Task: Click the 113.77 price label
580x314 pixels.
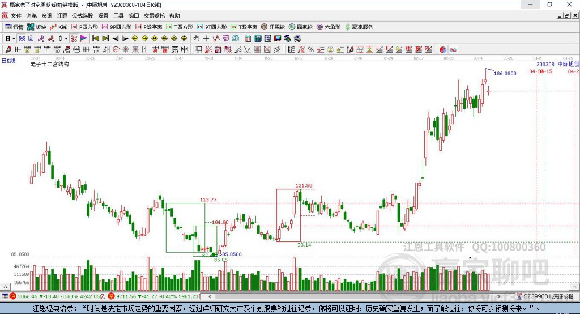Action: click(x=208, y=200)
